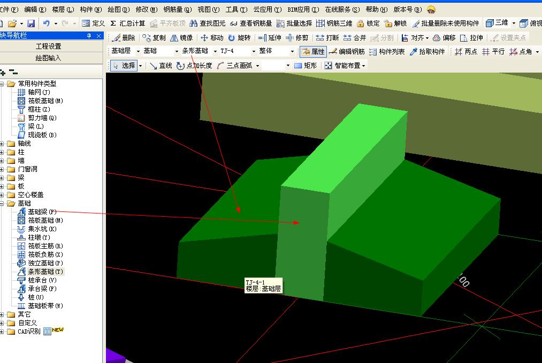Image resolution: width=542 pixels, height=363 pixels.
Task: Choose the 直线 (Line) drawing tool
Action: click(x=160, y=66)
